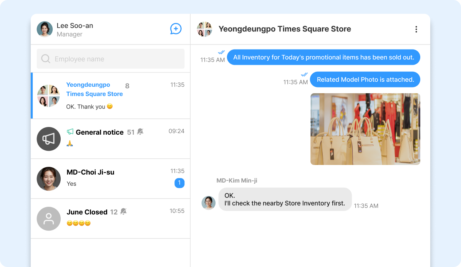Toggle muted bell beside June Closed
461x267 pixels.
tap(123, 212)
